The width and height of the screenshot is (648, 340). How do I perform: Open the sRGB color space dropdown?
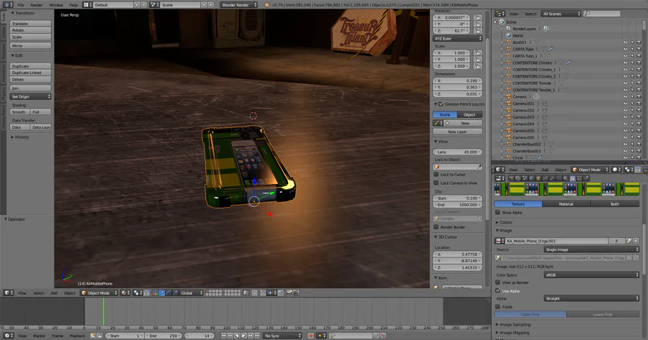(x=591, y=275)
